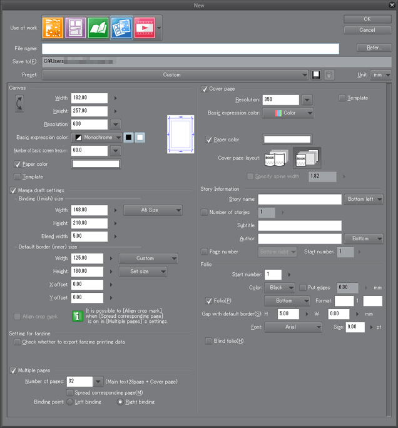Select white drawing color swatch
The width and height of the screenshot is (398, 428).
click(x=140, y=137)
